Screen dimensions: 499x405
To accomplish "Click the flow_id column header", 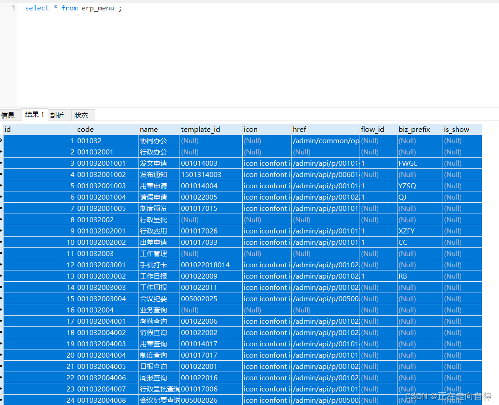I will coord(378,129).
